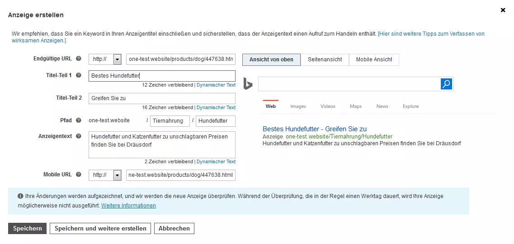Click Speichern und weitere erstellen button
The width and height of the screenshot is (514, 244).
(100, 228)
